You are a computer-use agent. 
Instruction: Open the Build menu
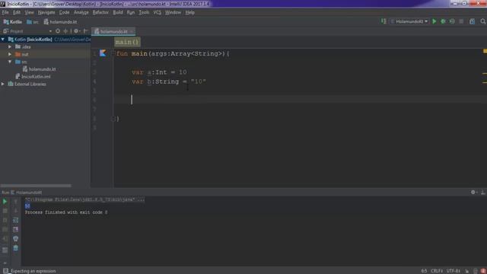click(118, 12)
